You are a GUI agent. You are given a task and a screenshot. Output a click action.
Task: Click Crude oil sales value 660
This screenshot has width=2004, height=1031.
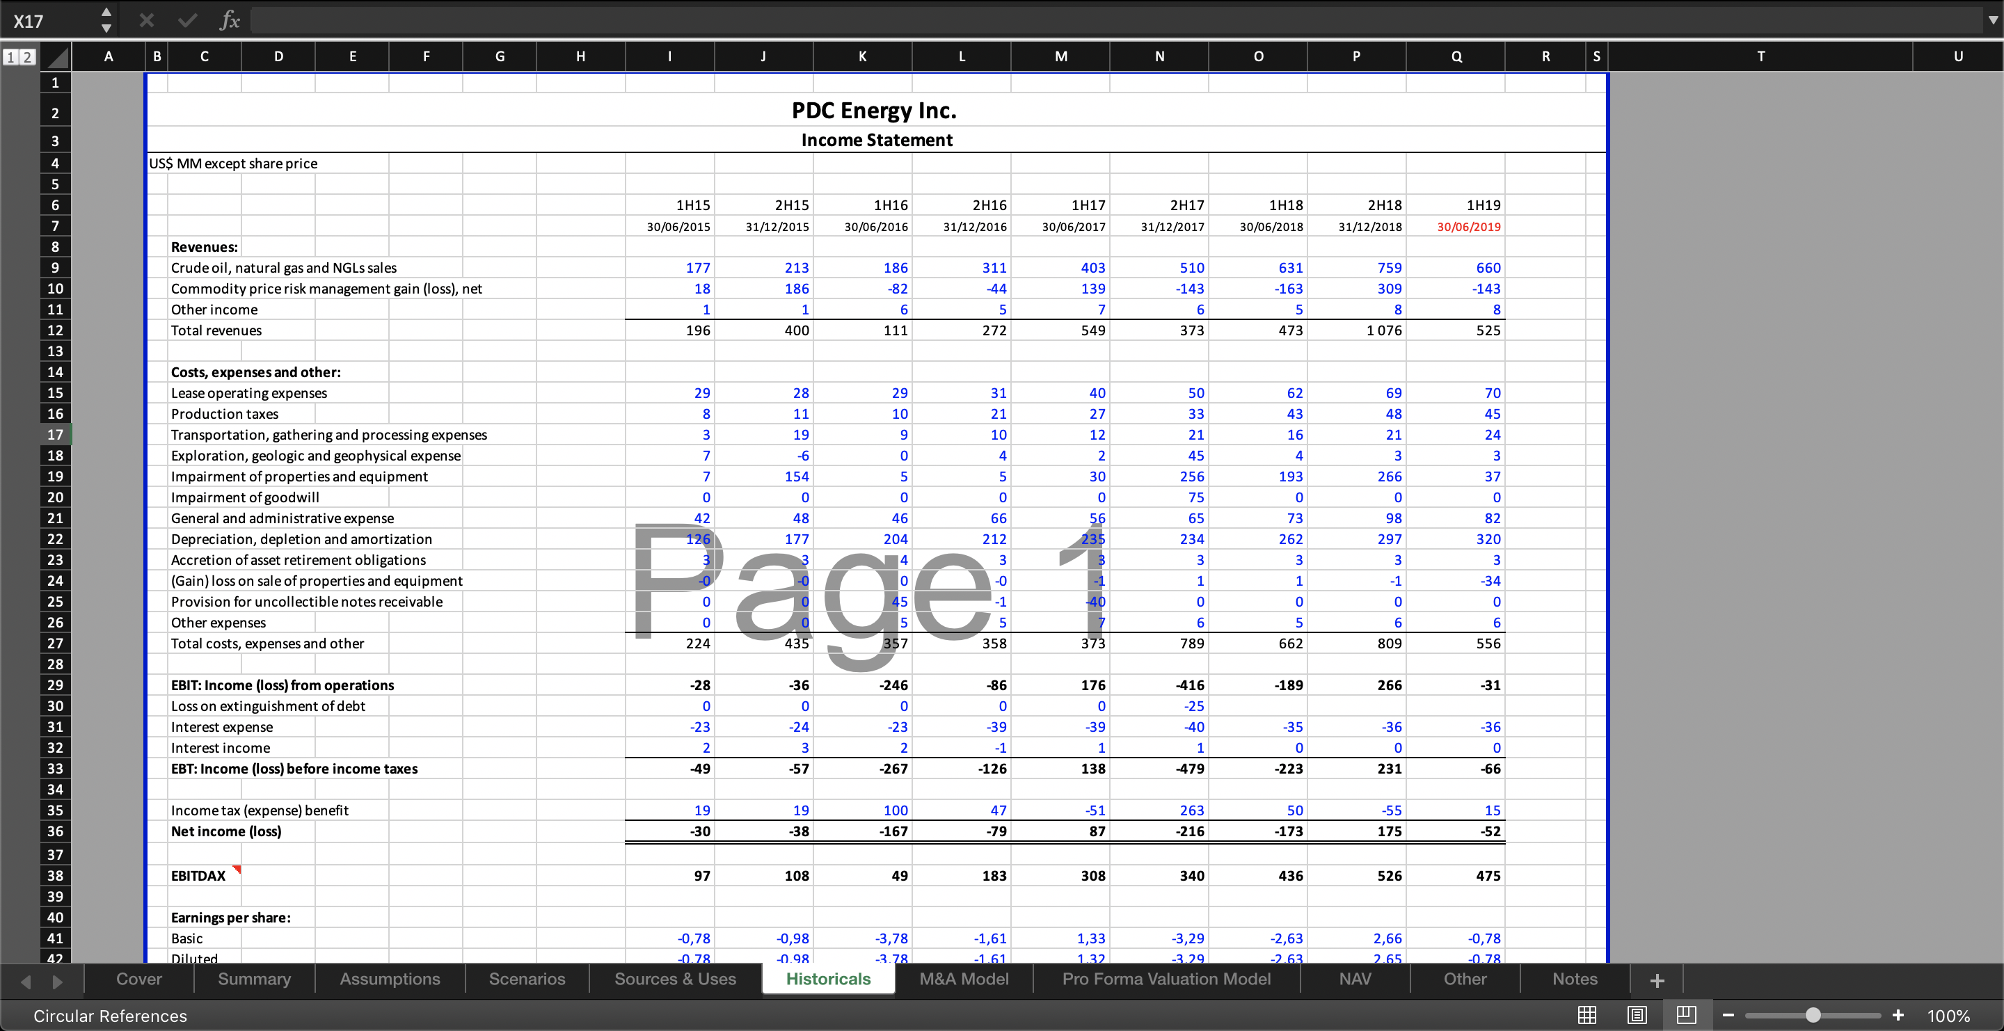click(x=1456, y=267)
